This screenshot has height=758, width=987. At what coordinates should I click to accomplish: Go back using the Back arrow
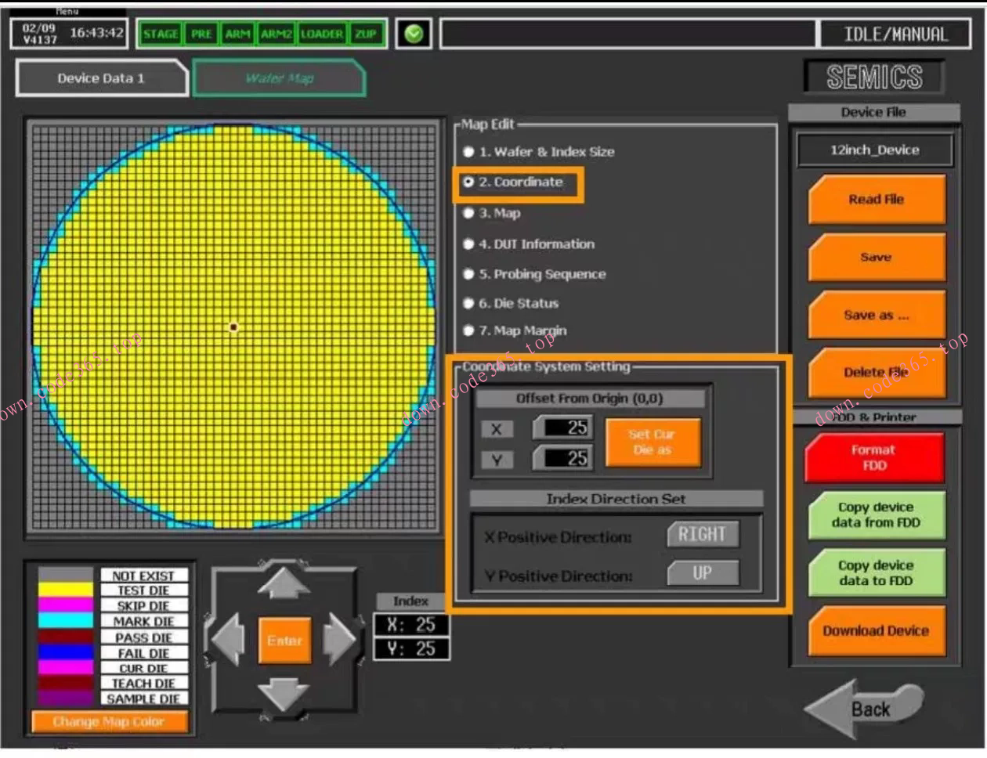[x=862, y=709]
